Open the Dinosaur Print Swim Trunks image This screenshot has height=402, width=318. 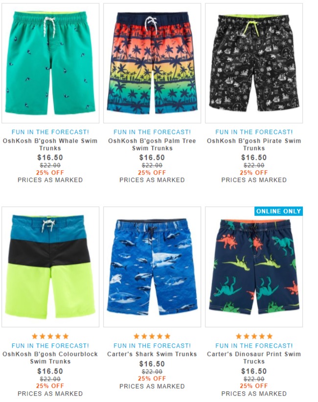click(x=254, y=267)
